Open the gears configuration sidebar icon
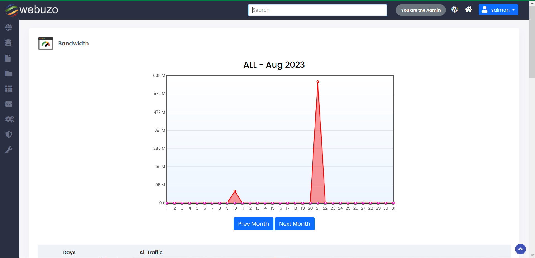The width and height of the screenshot is (535, 258). [x=9, y=119]
